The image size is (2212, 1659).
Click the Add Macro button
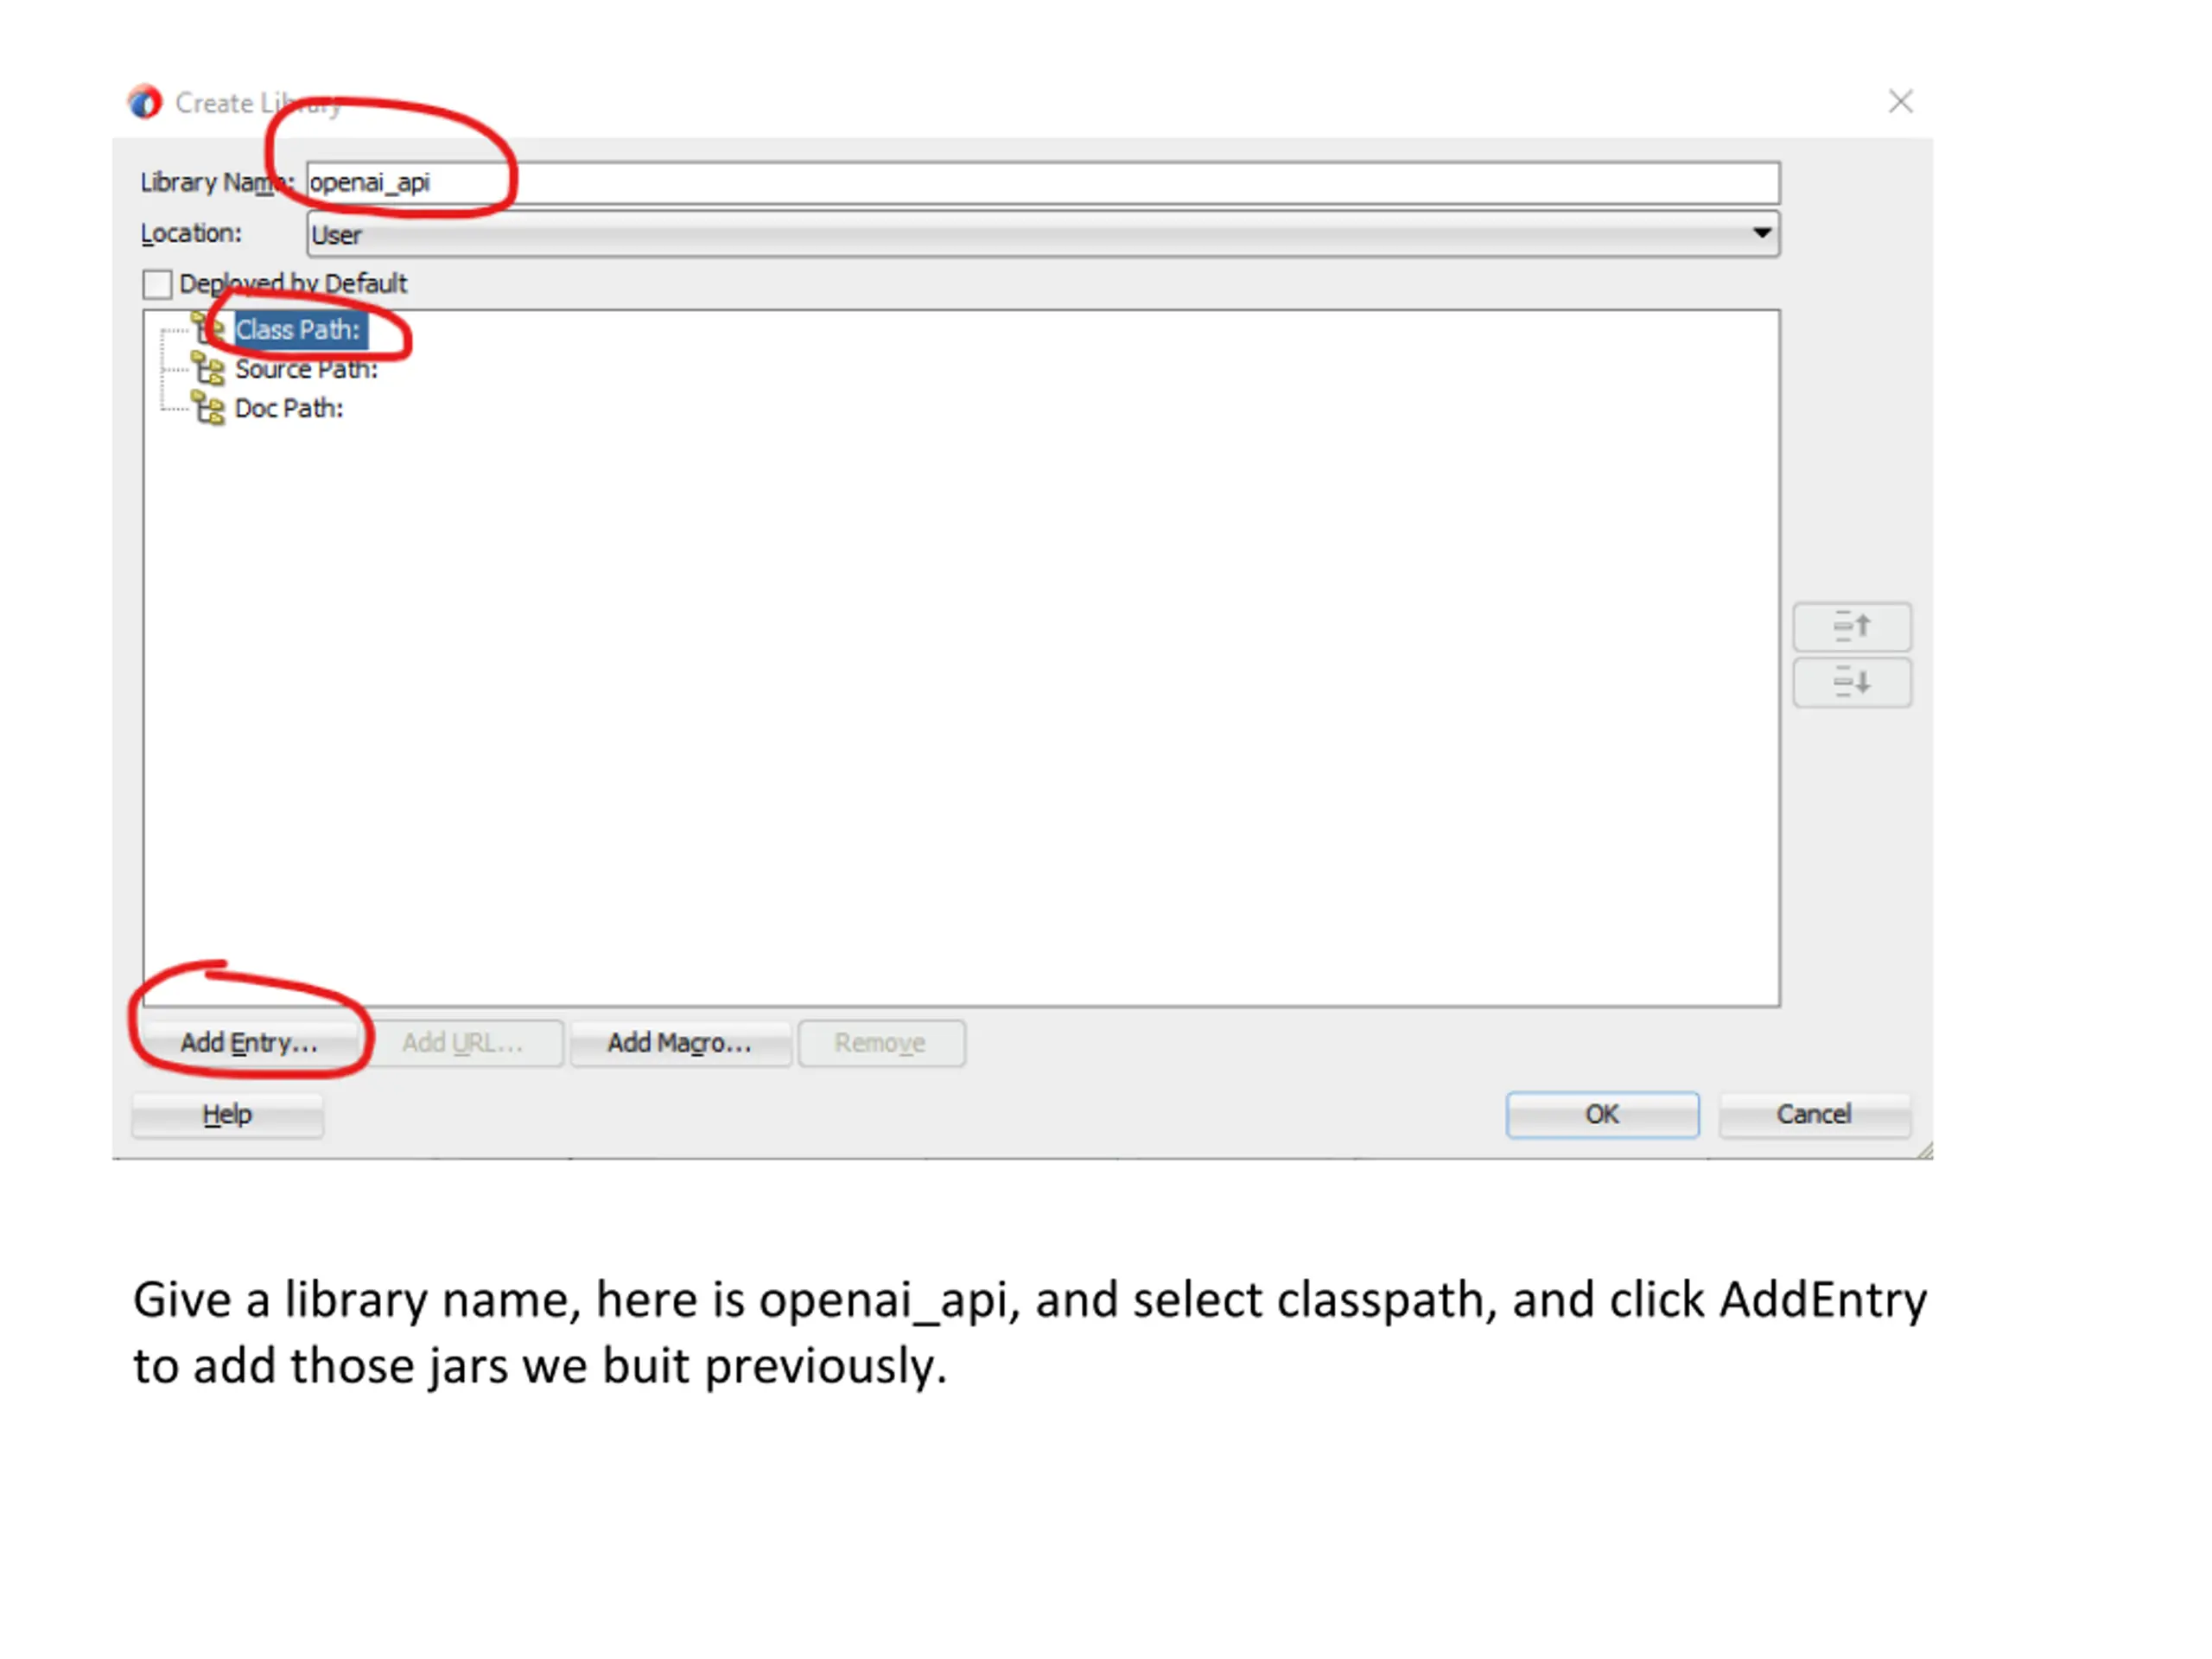[680, 1043]
